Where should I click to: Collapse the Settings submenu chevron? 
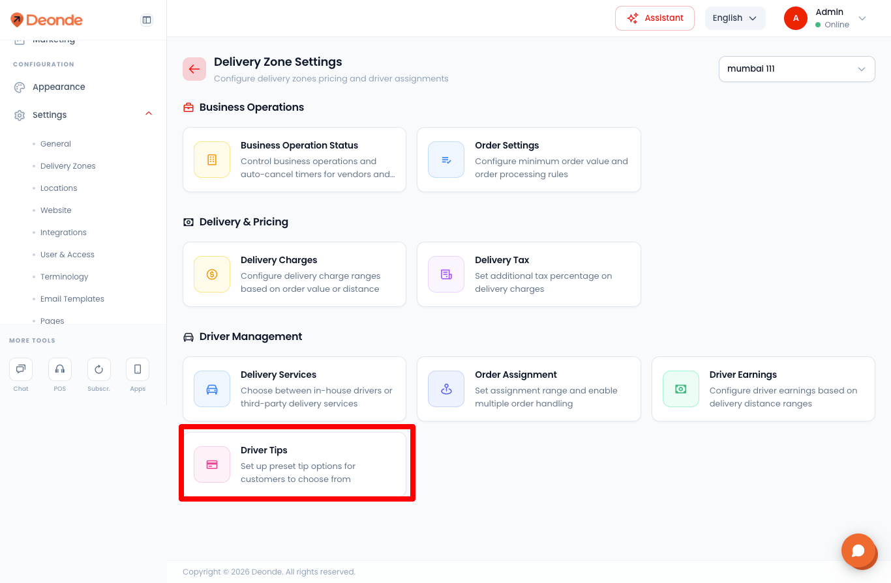(149, 114)
